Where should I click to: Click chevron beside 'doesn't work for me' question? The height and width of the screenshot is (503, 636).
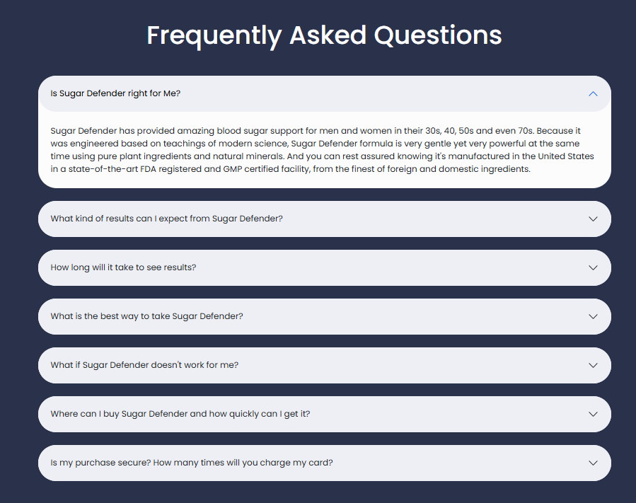pos(593,365)
